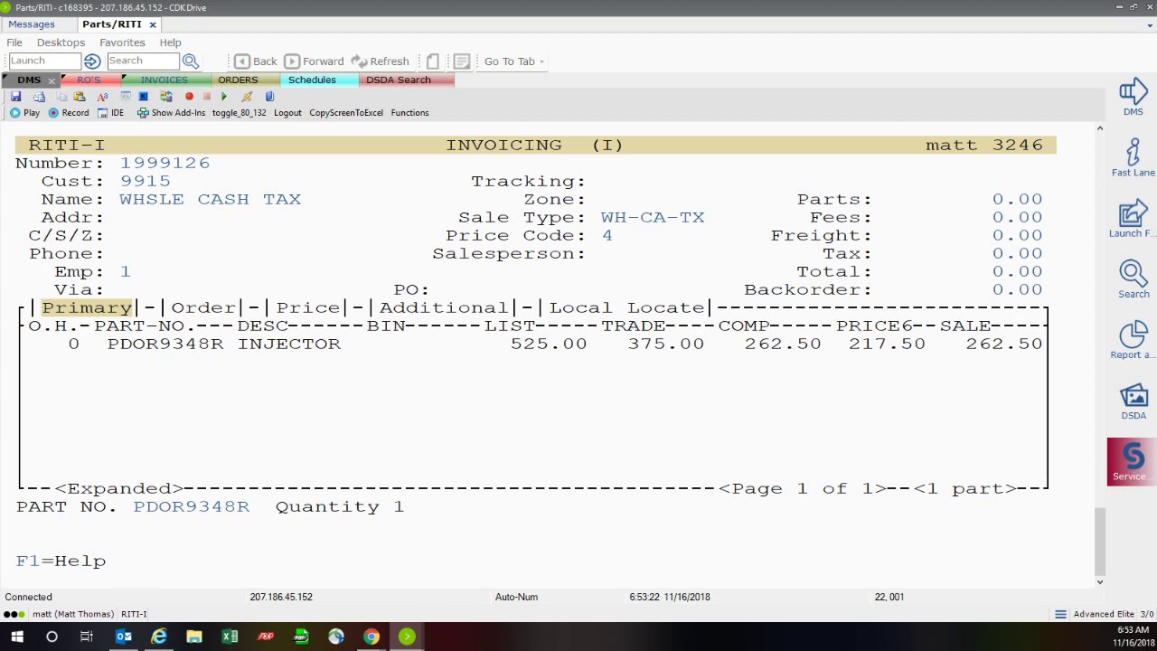Click CopyScreenToExcel button
This screenshot has height=651, width=1157.
346,113
